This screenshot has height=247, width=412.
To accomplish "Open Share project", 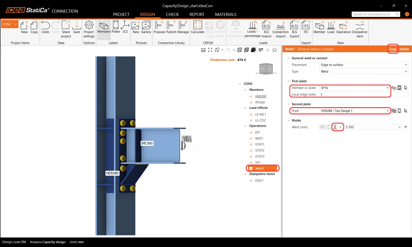I will pos(66,29).
